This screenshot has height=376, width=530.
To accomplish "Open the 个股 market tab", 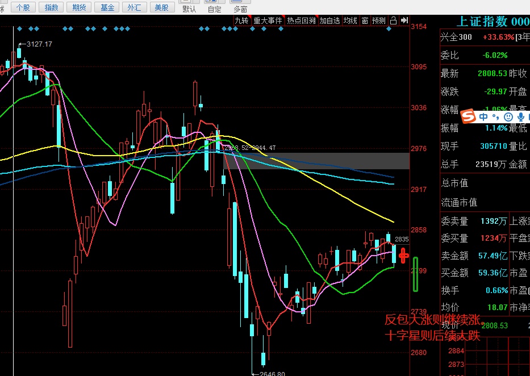I will [x=23, y=7].
